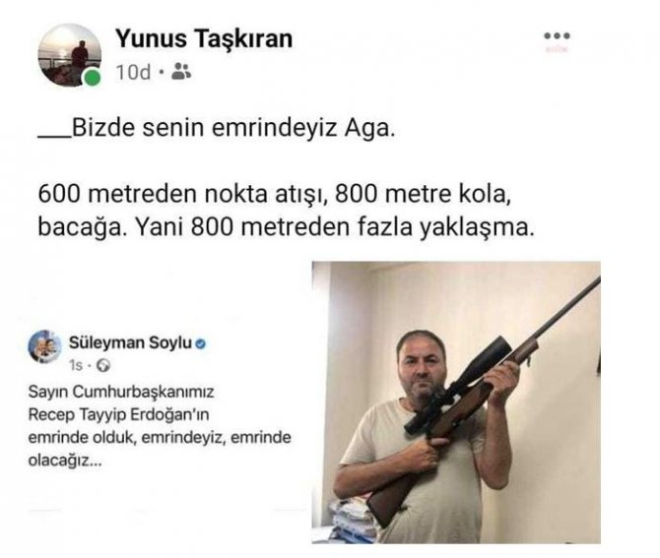This screenshot has width=660, height=558.
Task: Click the "olacağız..." truncated text
Action: [x=65, y=461]
